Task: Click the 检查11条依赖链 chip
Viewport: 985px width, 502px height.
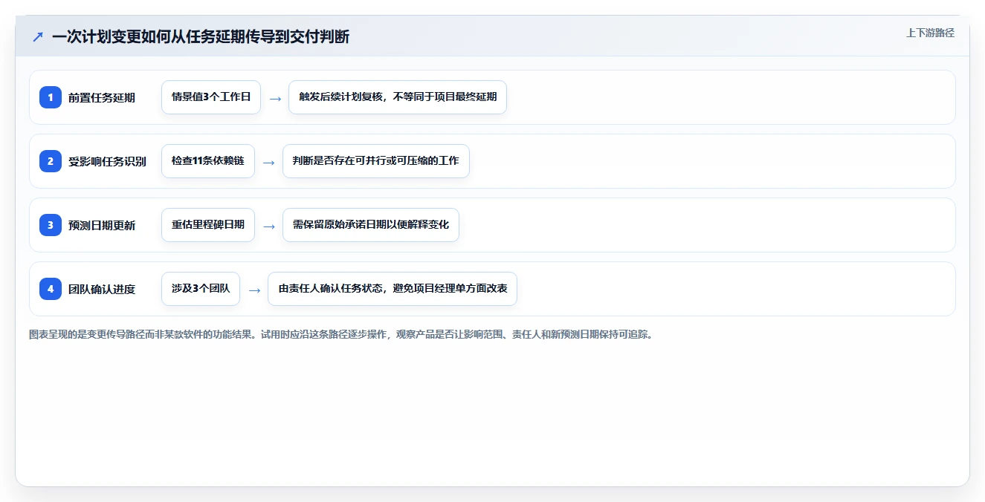Action: tap(208, 161)
